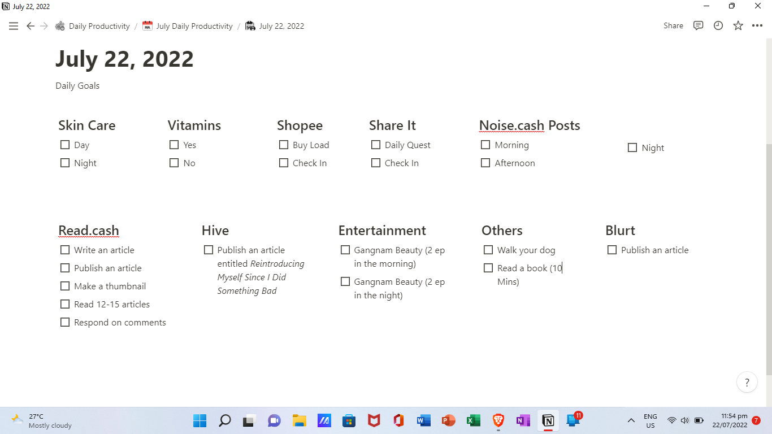Check off Respond on comments
This screenshot has height=434, width=772.
tap(65, 322)
